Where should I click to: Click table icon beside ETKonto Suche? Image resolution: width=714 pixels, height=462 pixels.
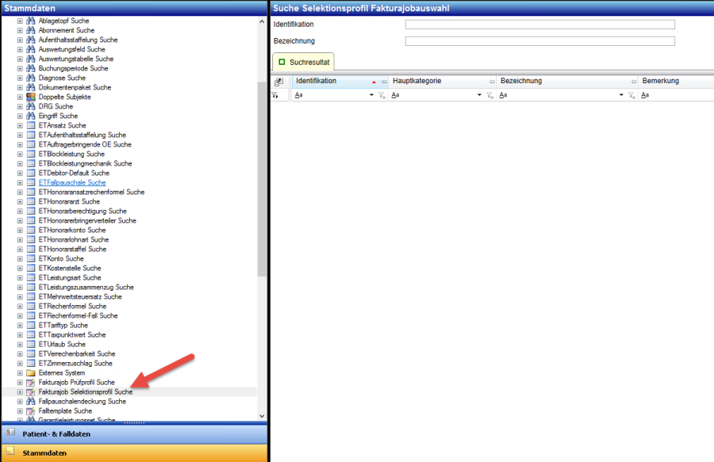(30, 259)
